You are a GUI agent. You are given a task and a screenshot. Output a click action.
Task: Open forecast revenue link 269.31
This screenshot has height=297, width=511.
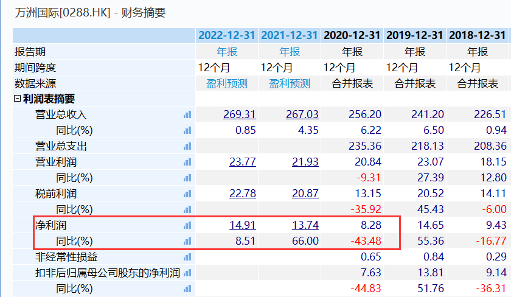click(240, 114)
